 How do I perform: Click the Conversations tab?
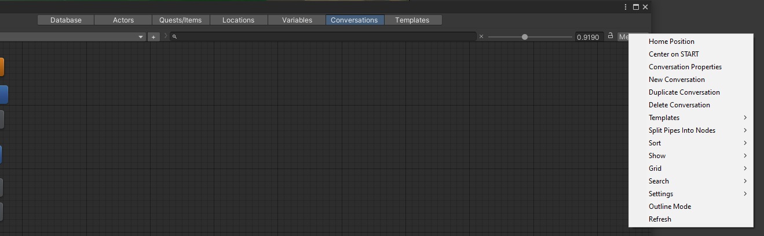click(x=354, y=20)
